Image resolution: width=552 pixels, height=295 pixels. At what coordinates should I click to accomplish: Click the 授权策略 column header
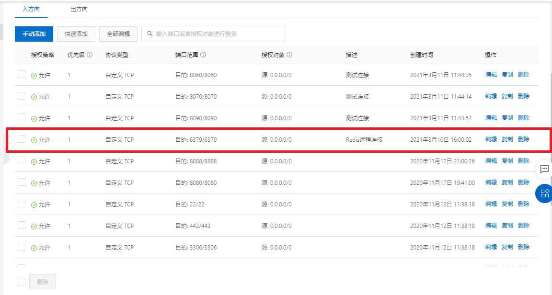coord(43,55)
